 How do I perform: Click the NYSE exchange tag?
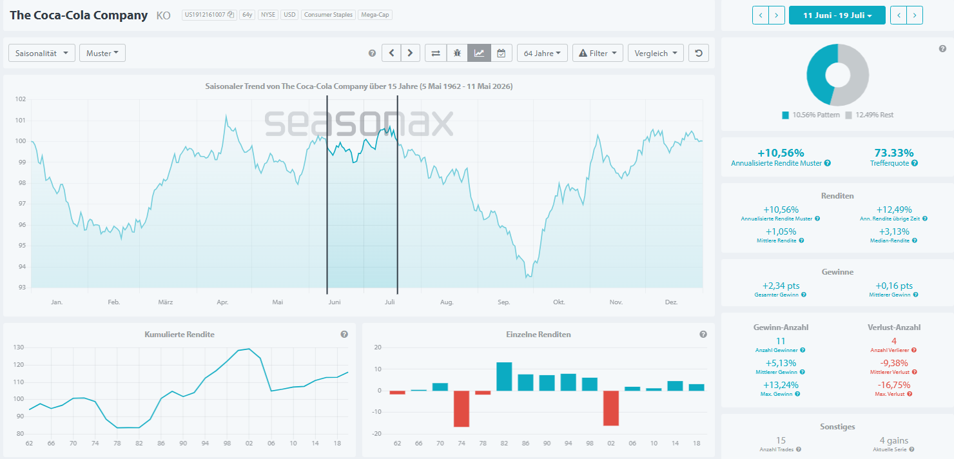pos(268,15)
